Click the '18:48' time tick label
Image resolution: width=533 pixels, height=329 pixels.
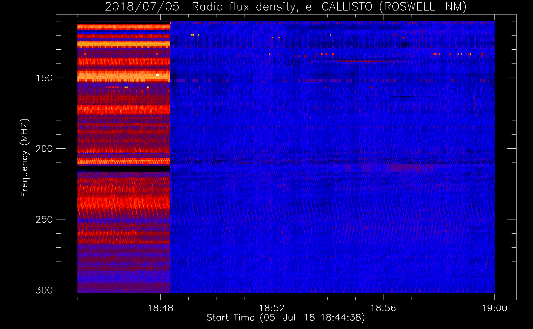coord(160,308)
